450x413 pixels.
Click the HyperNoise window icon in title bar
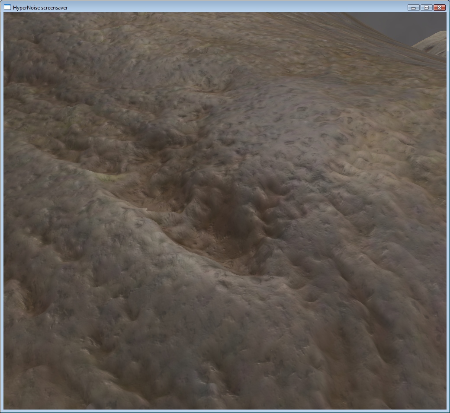(x=7, y=7)
